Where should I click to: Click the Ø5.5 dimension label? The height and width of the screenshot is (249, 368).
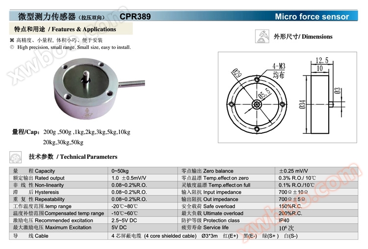[264, 93]
